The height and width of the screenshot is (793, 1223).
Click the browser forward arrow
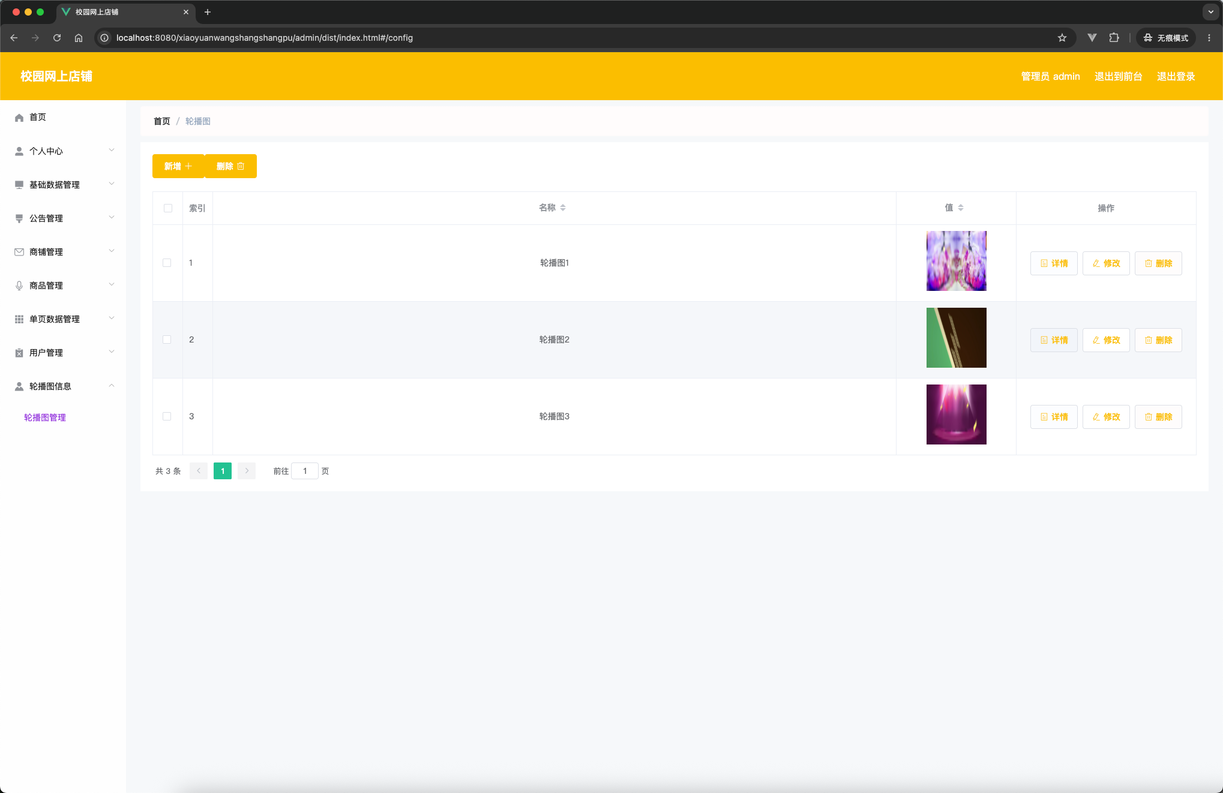coord(35,38)
